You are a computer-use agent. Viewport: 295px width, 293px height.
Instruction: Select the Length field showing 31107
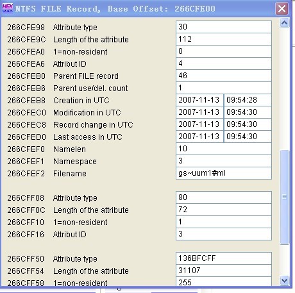coord(224,271)
